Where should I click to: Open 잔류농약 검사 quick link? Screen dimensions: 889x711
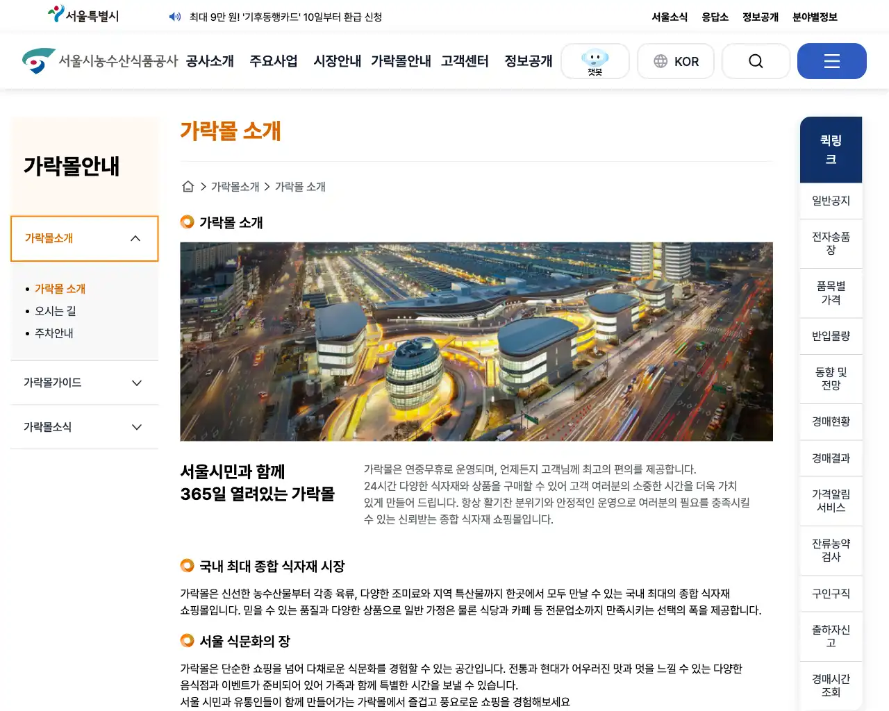[831, 551]
